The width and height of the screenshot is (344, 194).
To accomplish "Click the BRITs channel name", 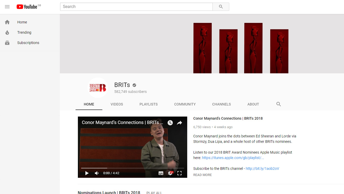I will coord(122,85).
